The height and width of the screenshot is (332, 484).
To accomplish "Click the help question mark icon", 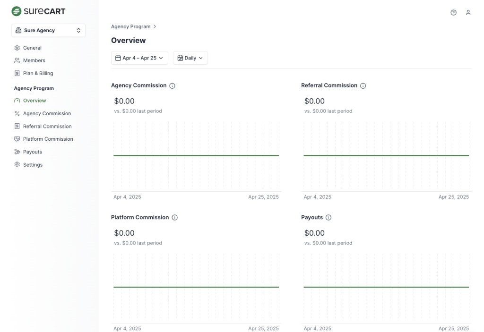I will tap(453, 13).
